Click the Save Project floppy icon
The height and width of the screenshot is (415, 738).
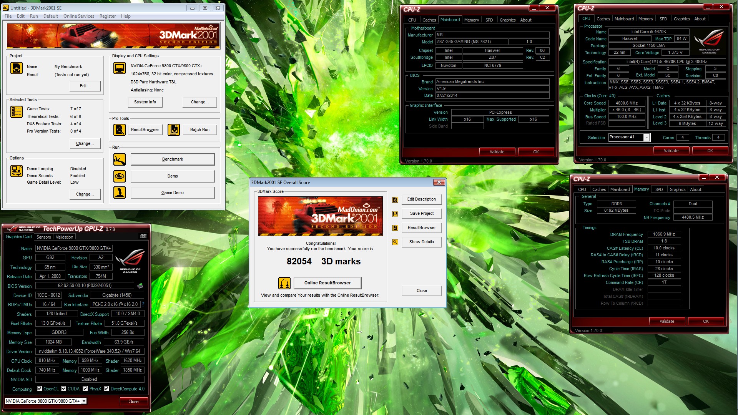coord(395,214)
